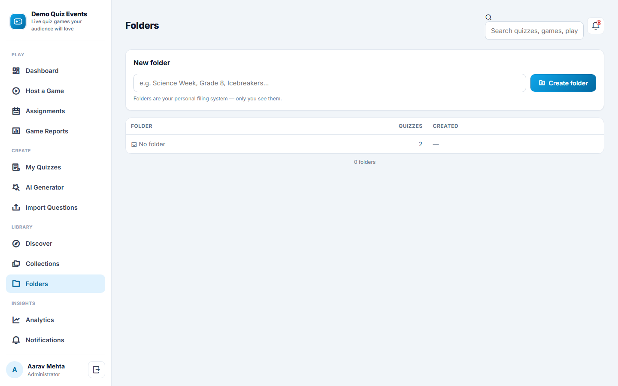
Task: Open the Game Reports chart icon
Action: pos(16,131)
